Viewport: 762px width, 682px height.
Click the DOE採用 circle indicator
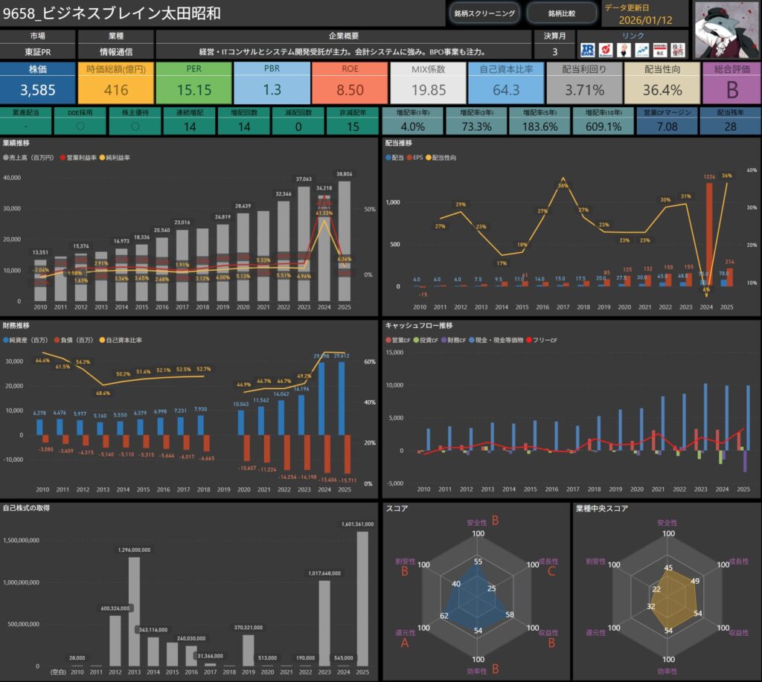[79, 126]
